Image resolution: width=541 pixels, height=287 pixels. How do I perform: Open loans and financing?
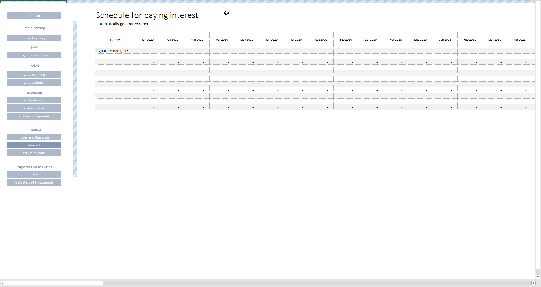pos(34,137)
